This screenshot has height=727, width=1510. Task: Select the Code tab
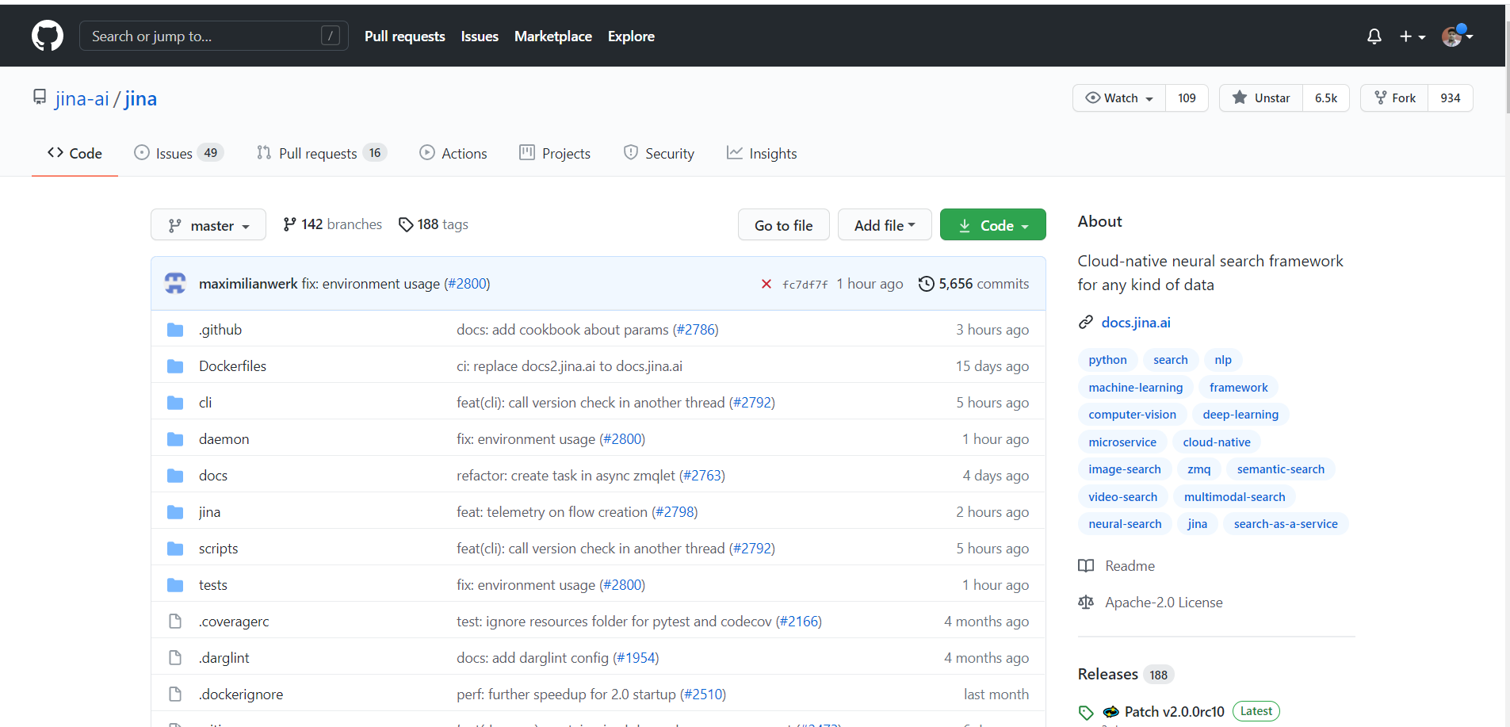[75, 154]
